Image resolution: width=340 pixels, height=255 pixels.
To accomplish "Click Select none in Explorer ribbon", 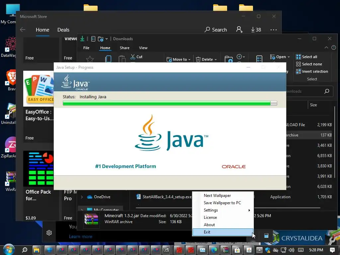I will click(309, 64).
